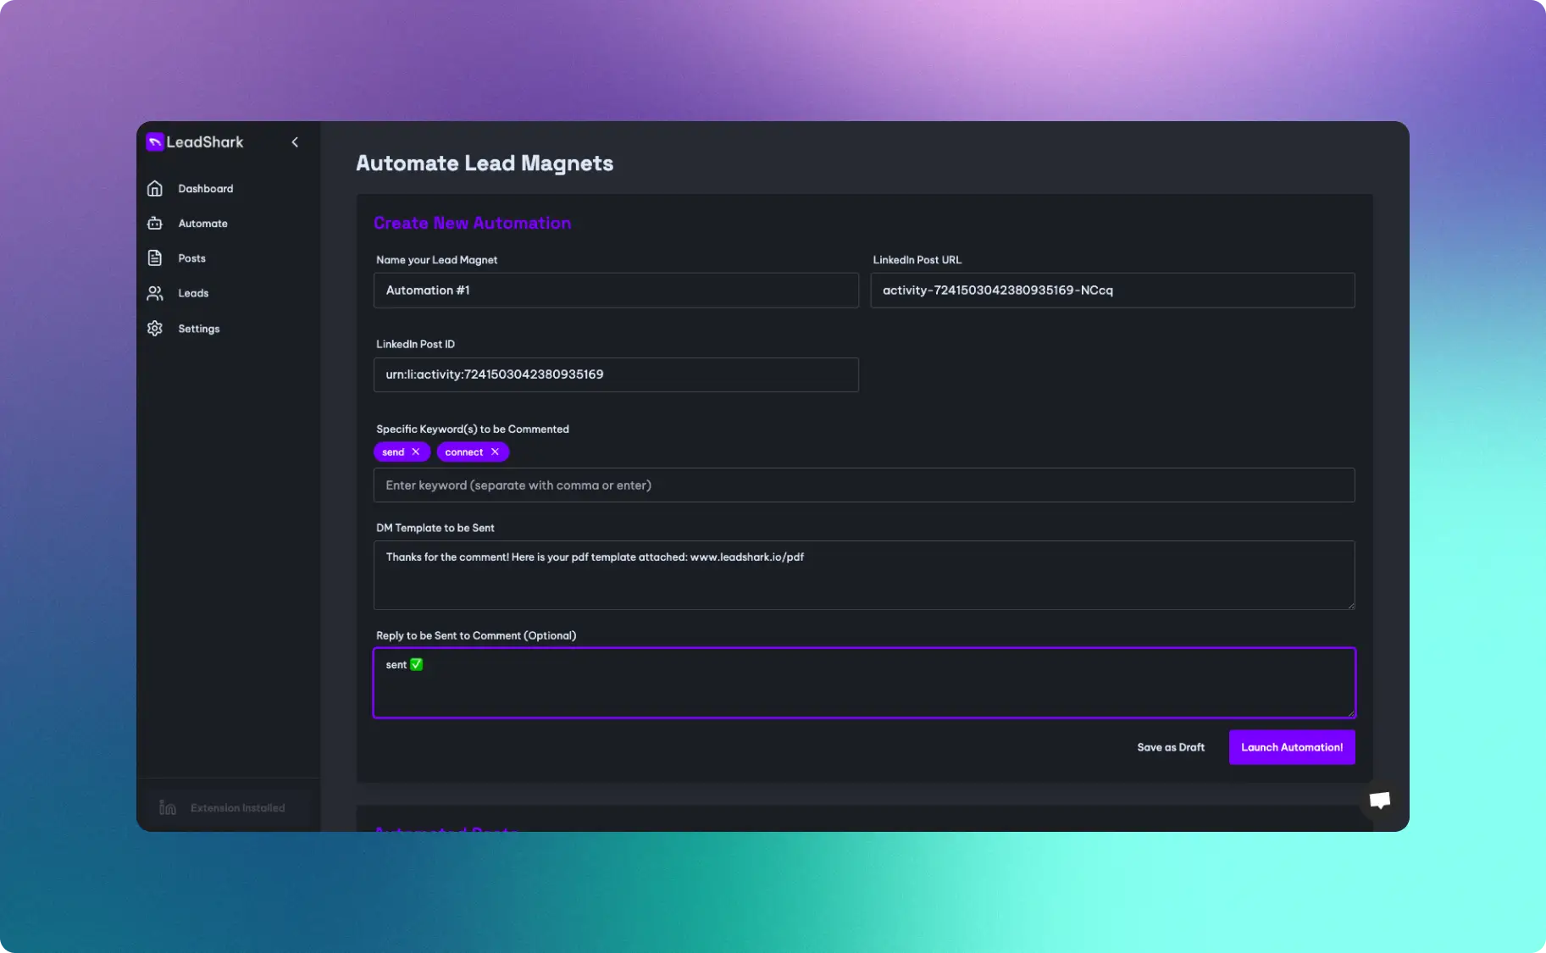Click inside the DM Template text area
The height and width of the screenshot is (953, 1546).
863,575
